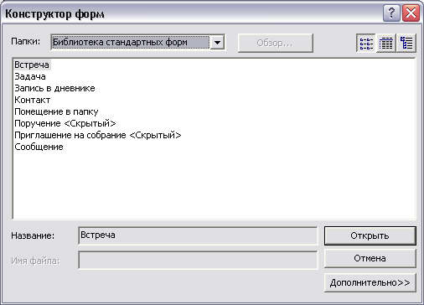The image size is (424, 305).
Task: Expand dialog with Дополнительно>> button
Action: click(370, 282)
